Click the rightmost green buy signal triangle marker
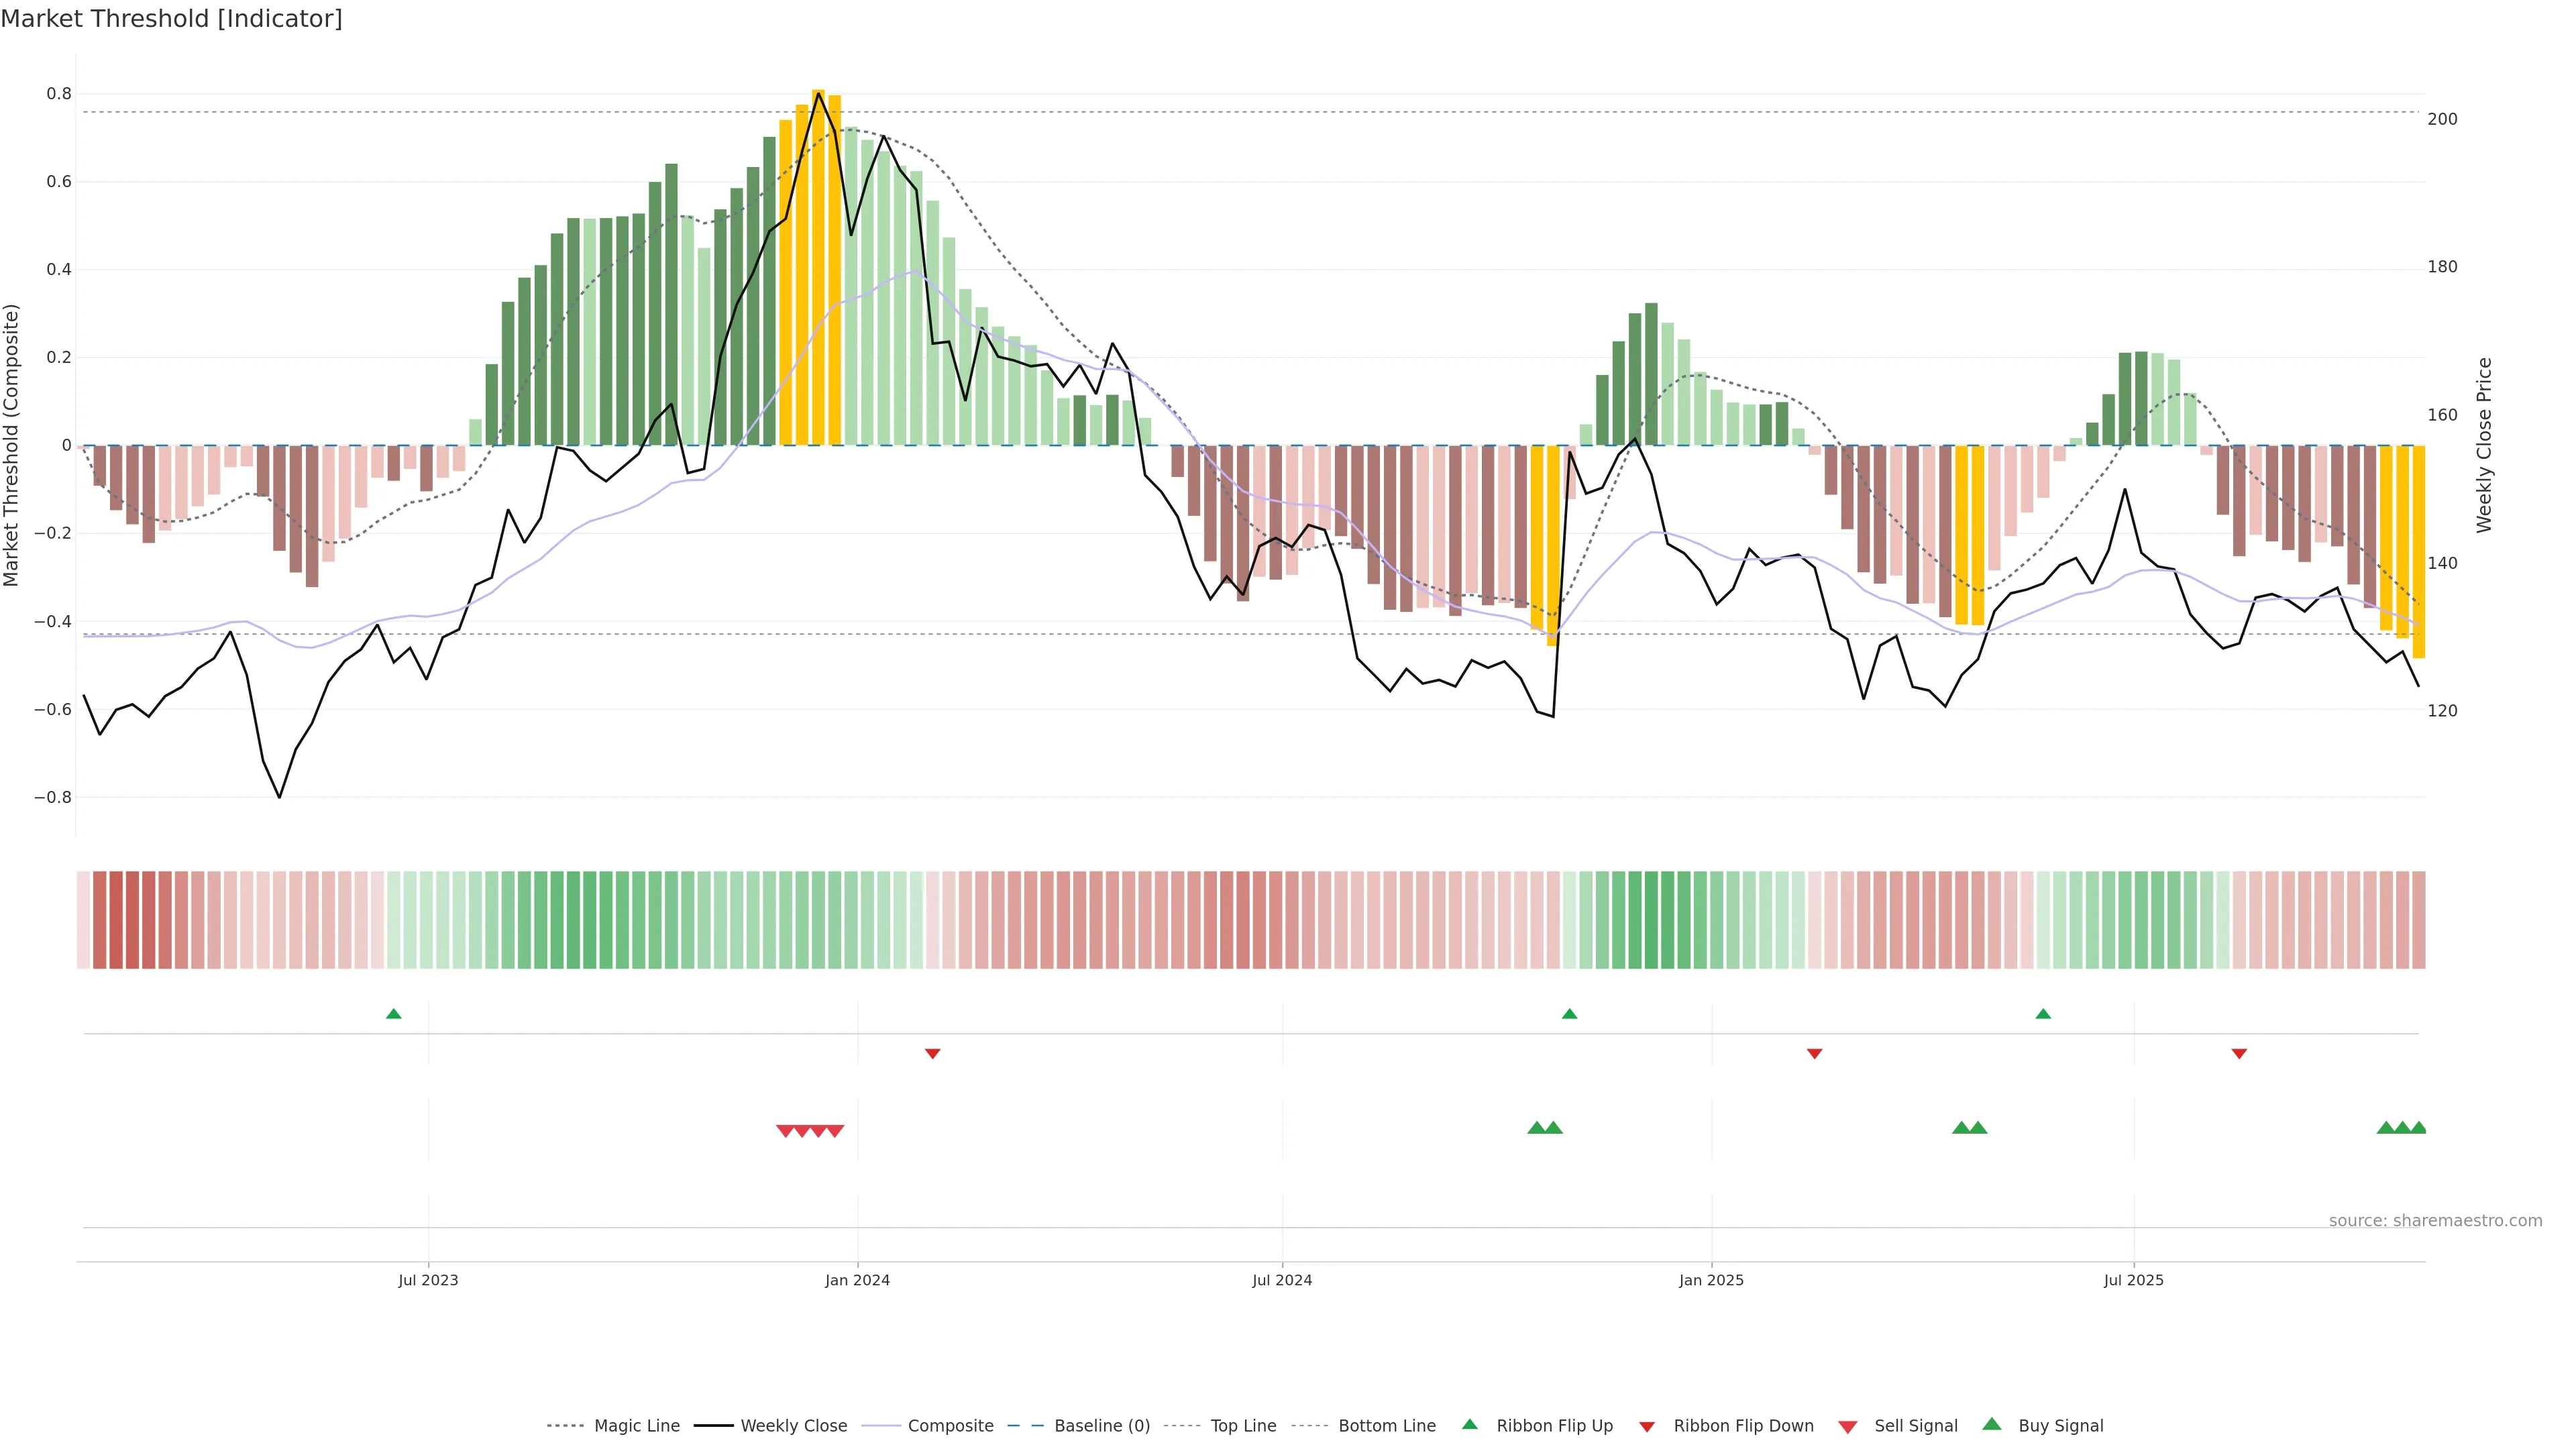The width and height of the screenshot is (2576, 1449). [x=2418, y=1128]
